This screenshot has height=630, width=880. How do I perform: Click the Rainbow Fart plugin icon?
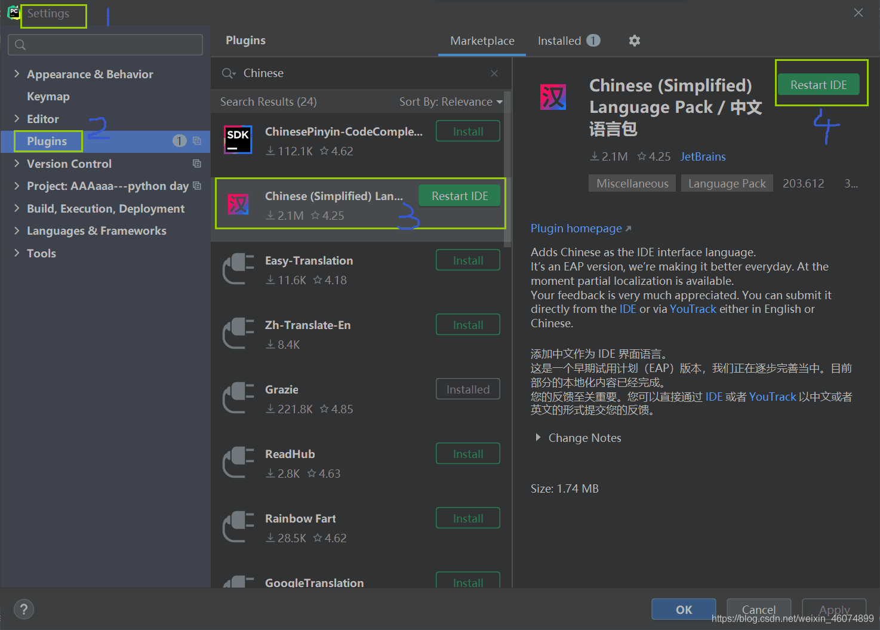click(238, 527)
